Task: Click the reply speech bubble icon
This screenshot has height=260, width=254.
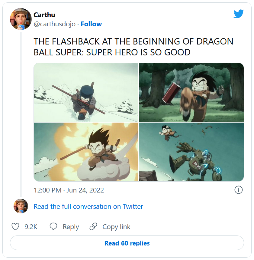Action: [53, 227]
